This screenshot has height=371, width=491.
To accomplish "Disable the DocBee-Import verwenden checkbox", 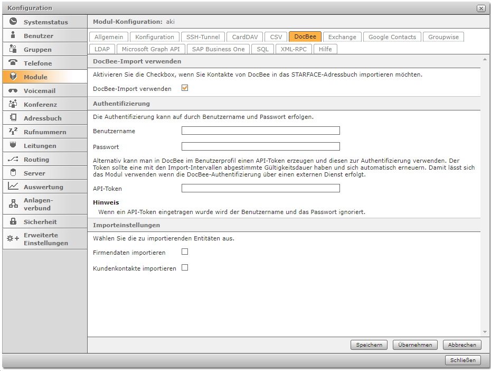I will tap(185, 88).
